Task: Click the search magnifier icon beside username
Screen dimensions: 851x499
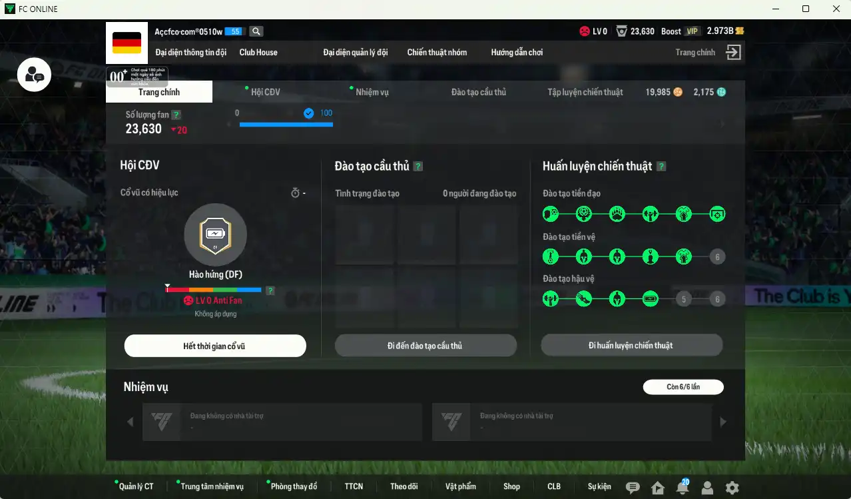Action: tap(256, 31)
